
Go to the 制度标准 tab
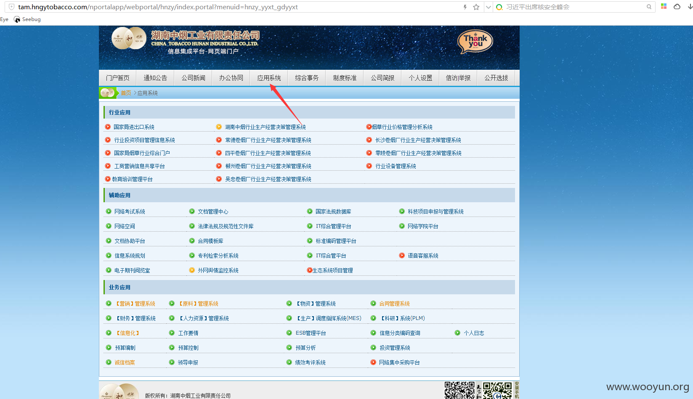pos(345,78)
